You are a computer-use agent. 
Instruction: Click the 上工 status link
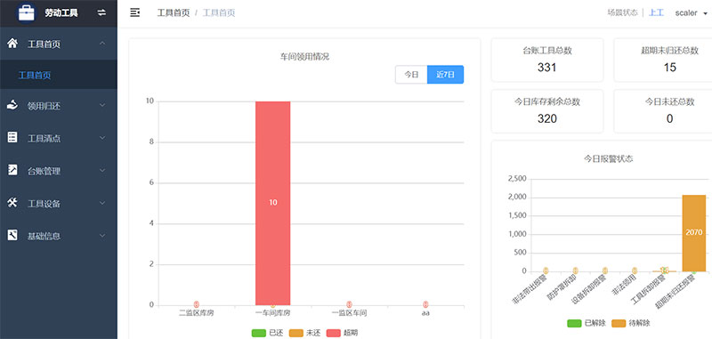pyautogui.click(x=656, y=12)
